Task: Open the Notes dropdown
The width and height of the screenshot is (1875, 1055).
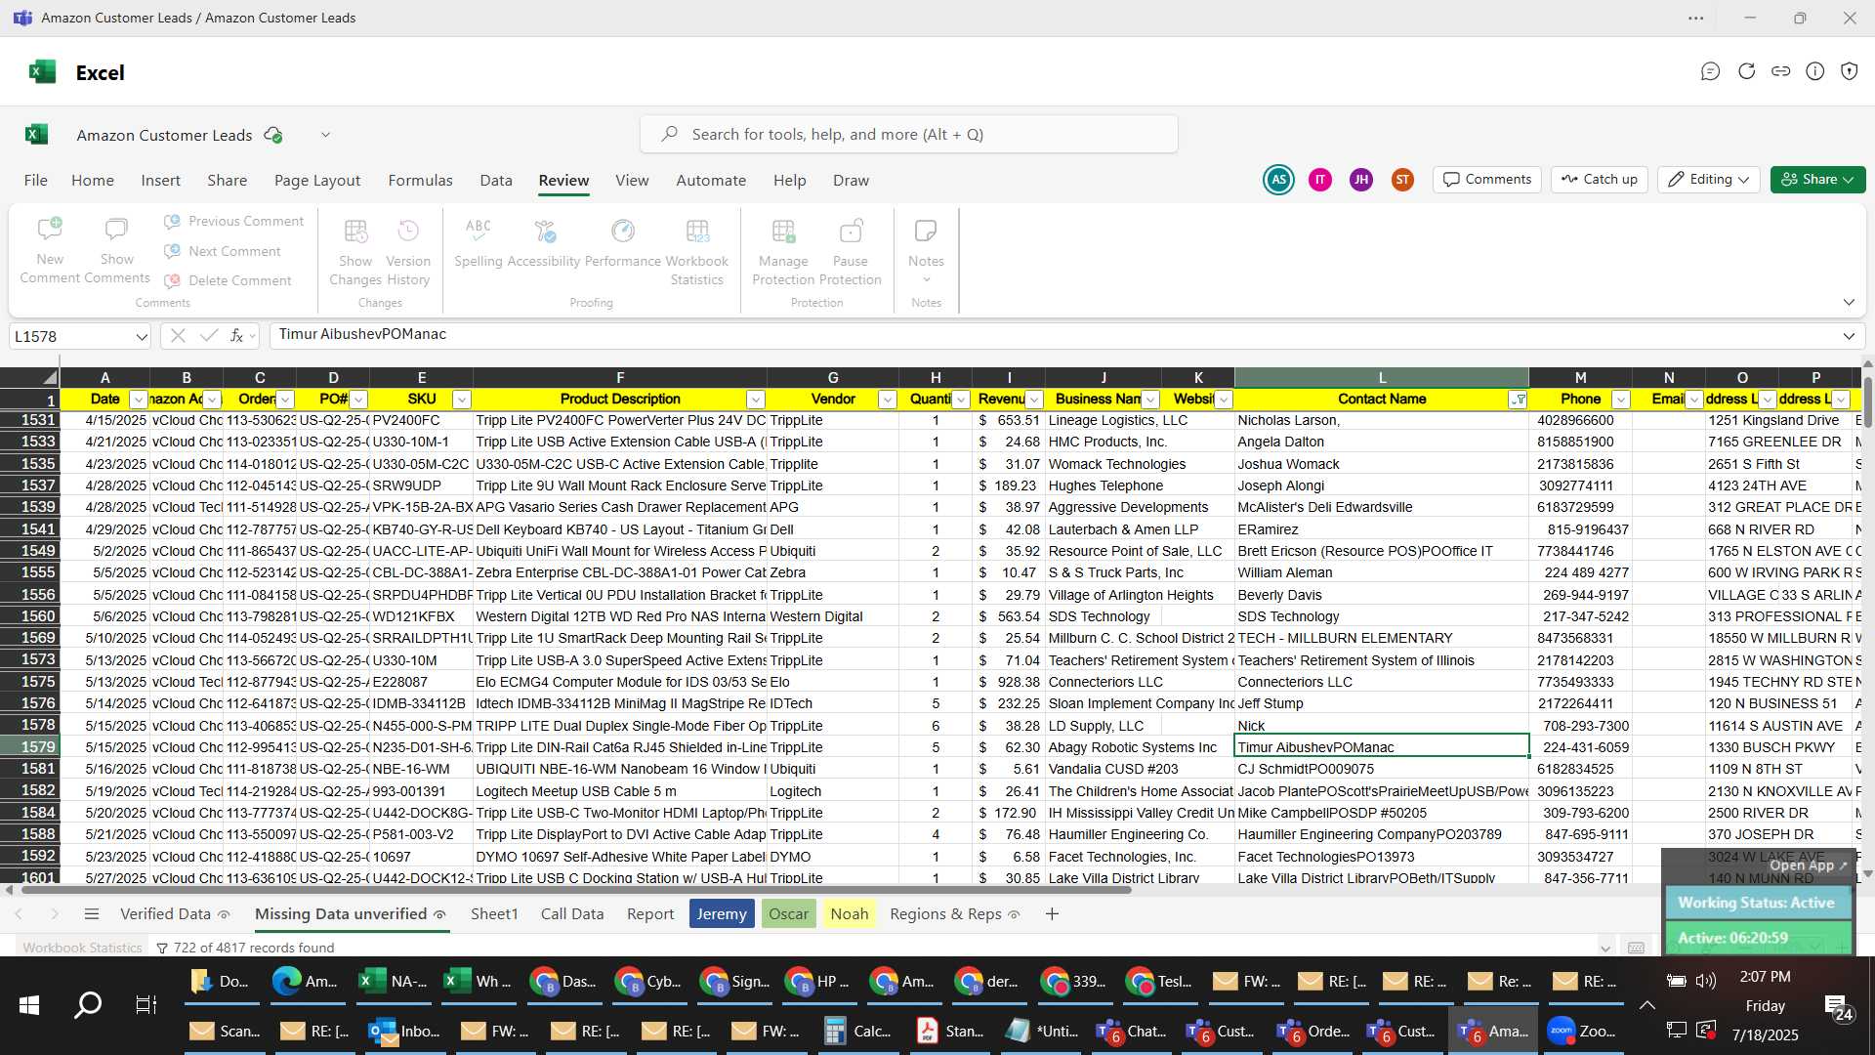Action: point(926,252)
